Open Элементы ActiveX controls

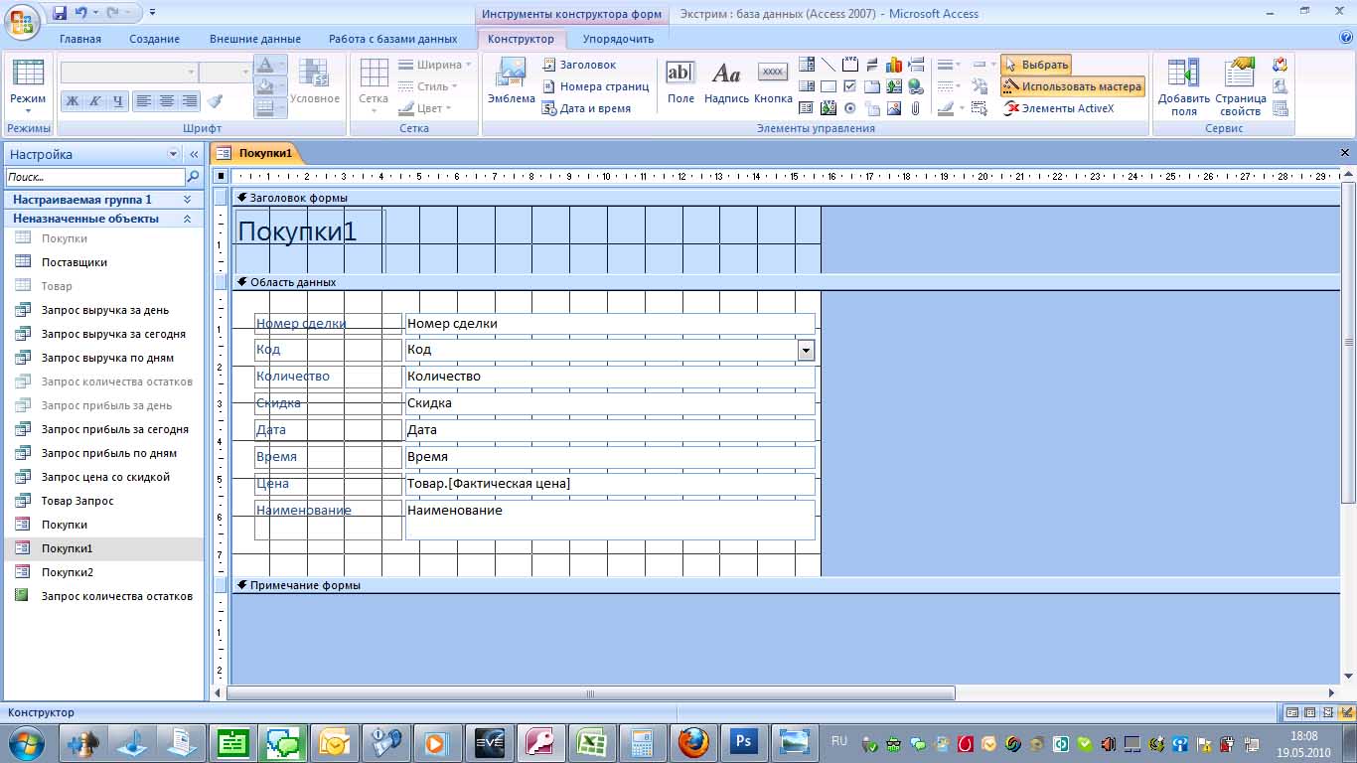point(1059,108)
